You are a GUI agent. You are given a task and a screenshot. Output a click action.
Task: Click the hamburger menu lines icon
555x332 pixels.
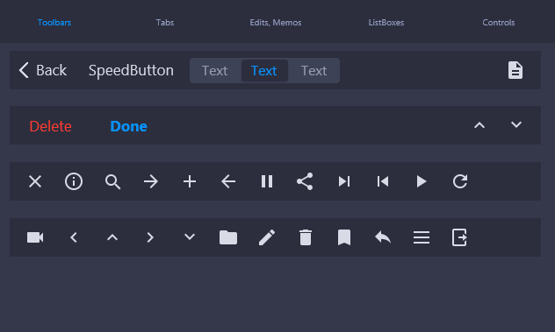coord(422,237)
